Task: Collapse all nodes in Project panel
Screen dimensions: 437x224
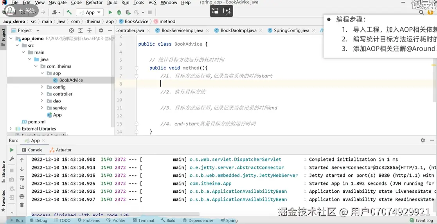Action: pos(90,30)
